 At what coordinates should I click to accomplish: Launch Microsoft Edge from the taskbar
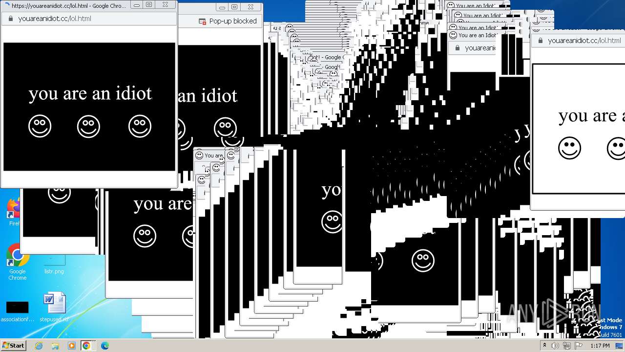[104, 346]
